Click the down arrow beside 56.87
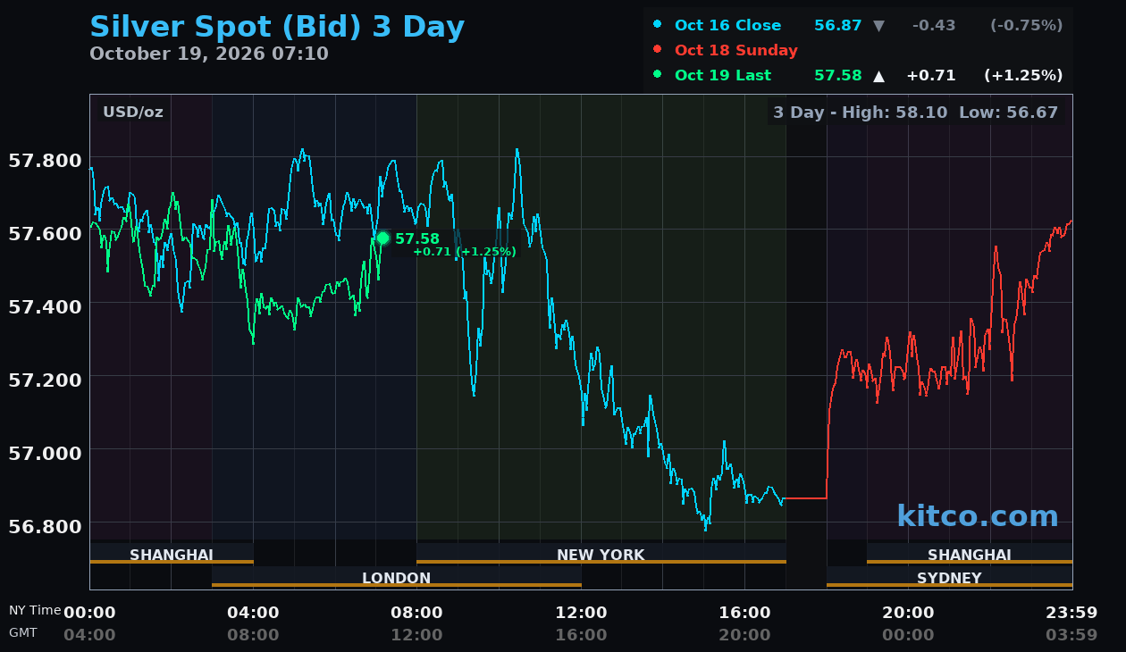Screen dimensions: 1126x652 point(878,26)
